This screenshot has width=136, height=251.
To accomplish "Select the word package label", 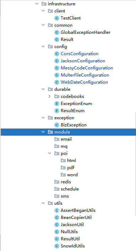I will (x=72, y=175).
